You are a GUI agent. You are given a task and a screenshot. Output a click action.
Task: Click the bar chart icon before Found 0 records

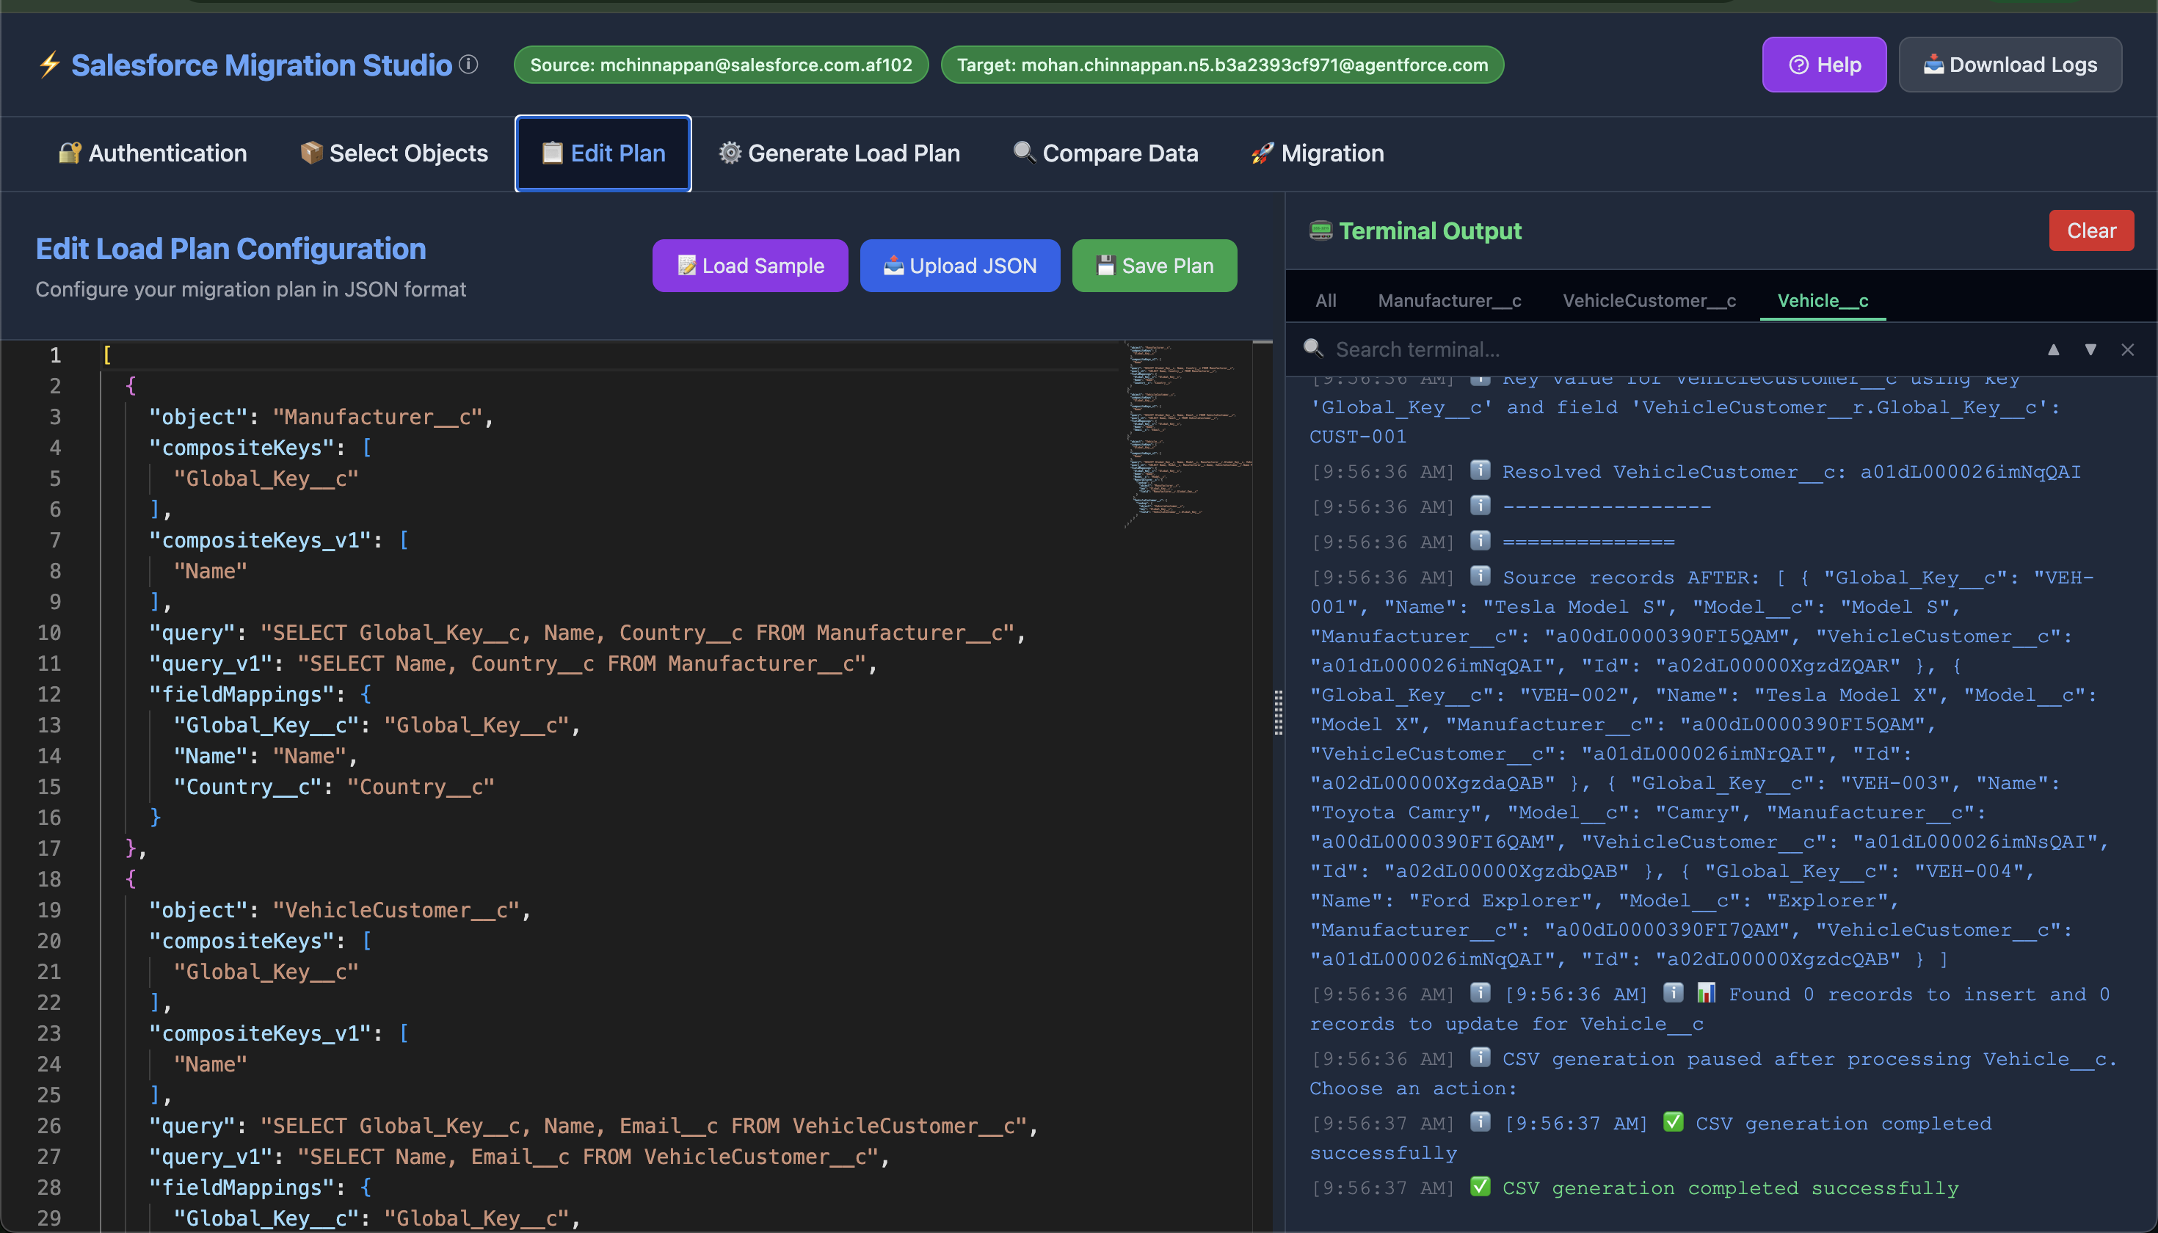tap(1707, 992)
